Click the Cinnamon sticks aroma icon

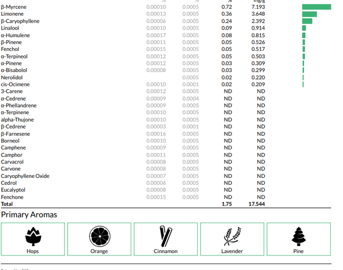166,236
